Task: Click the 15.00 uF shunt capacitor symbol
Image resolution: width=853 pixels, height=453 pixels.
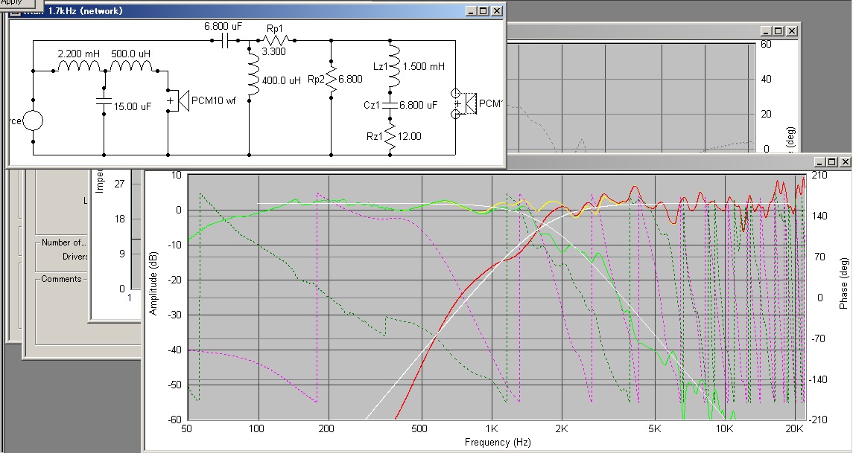Action: click(x=104, y=100)
